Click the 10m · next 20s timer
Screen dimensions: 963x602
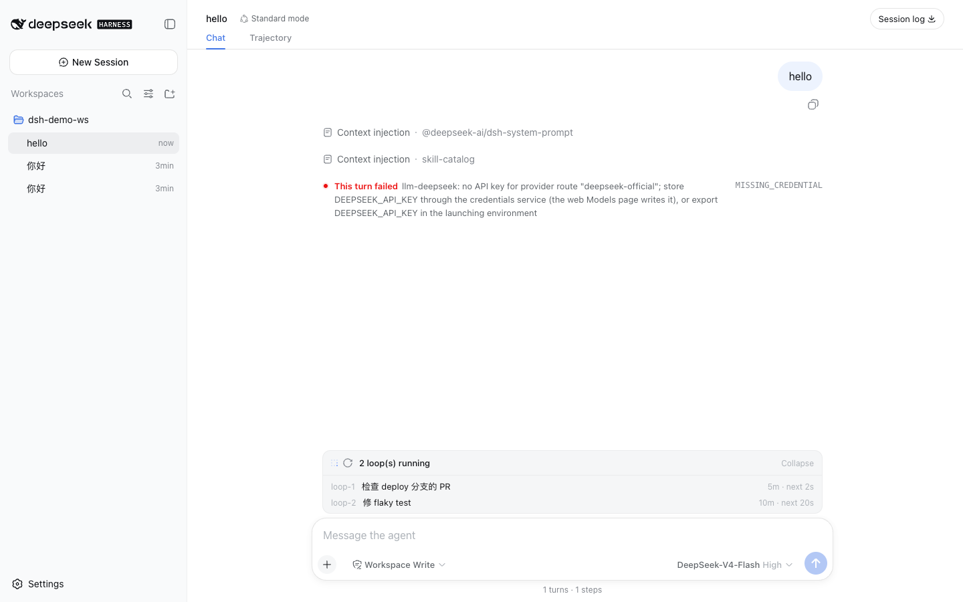(786, 503)
